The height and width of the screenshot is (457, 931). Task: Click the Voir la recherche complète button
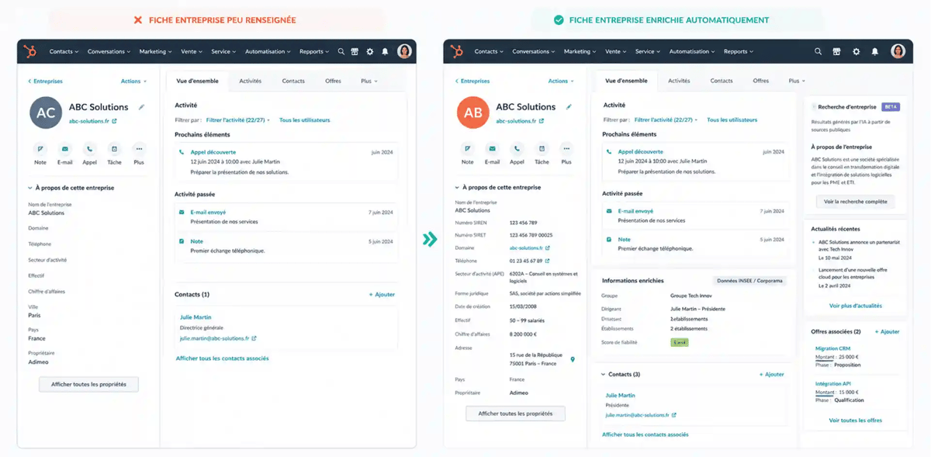point(856,202)
